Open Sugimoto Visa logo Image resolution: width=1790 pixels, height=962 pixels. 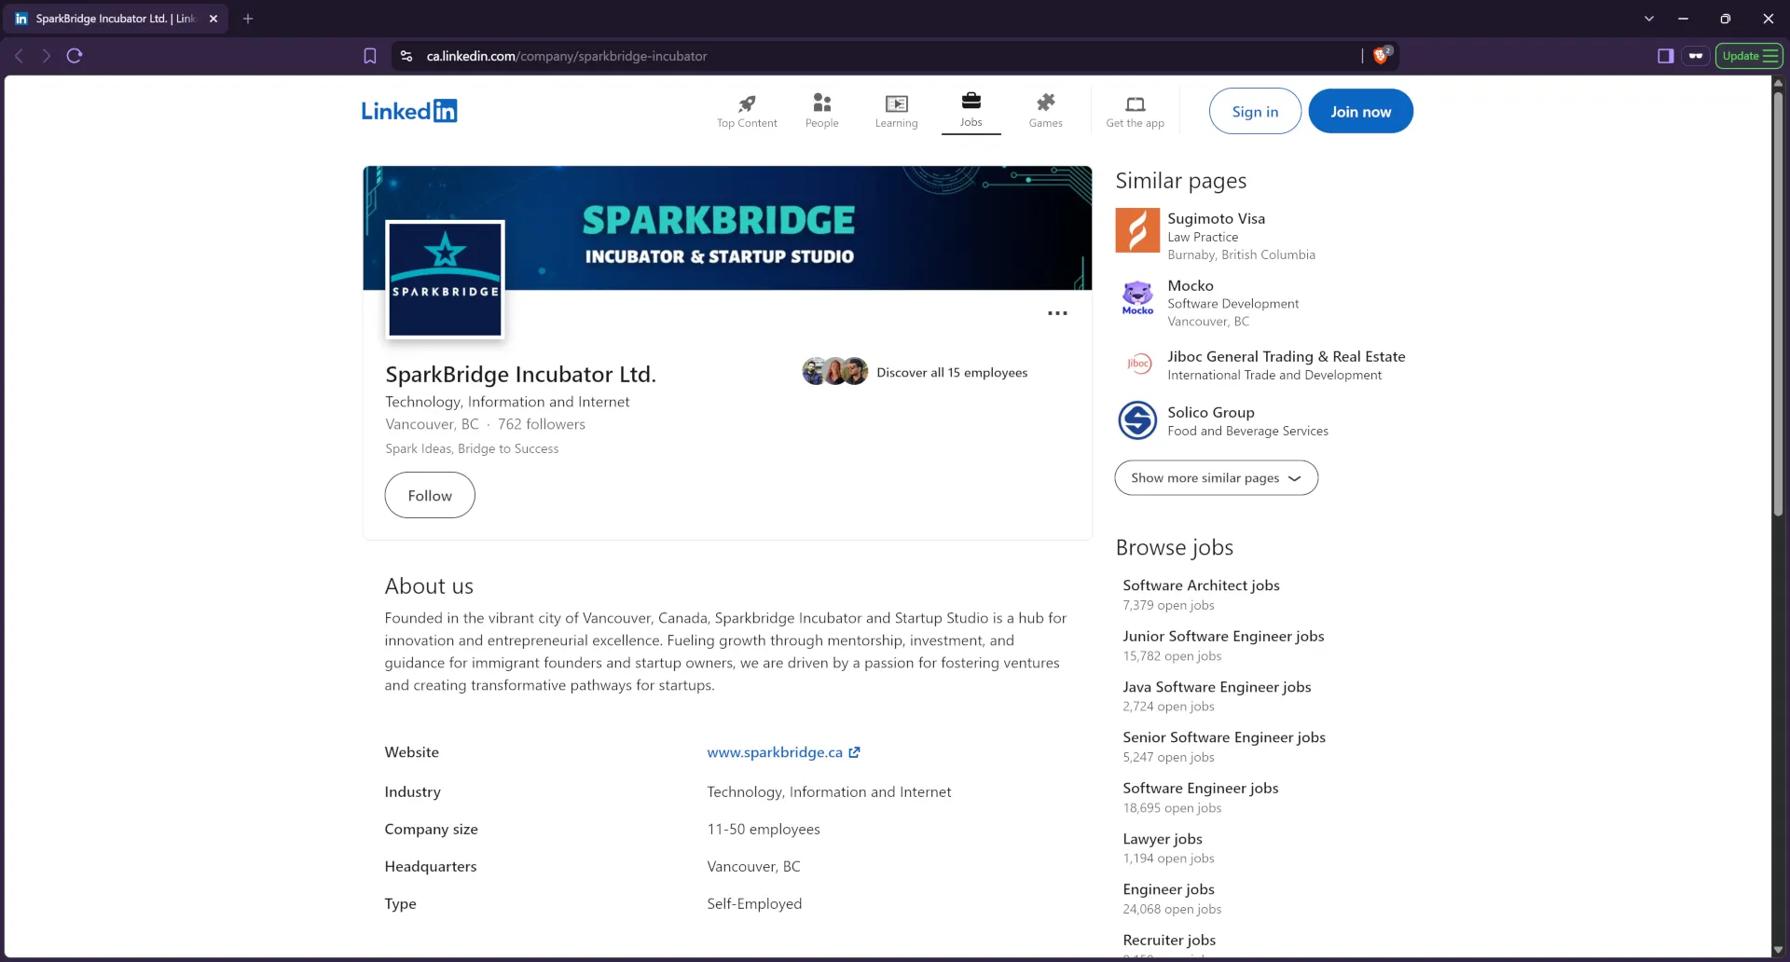(x=1137, y=230)
